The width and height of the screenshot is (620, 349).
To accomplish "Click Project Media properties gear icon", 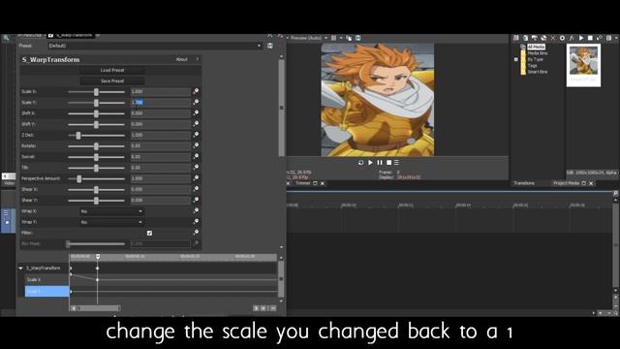I will click(x=562, y=38).
